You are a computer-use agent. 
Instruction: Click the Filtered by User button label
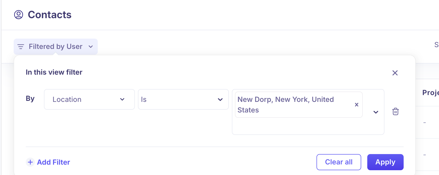coord(56,47)
